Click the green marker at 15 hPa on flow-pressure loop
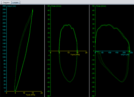This screenshot has width=134, height=97. (x=77, y=51)
